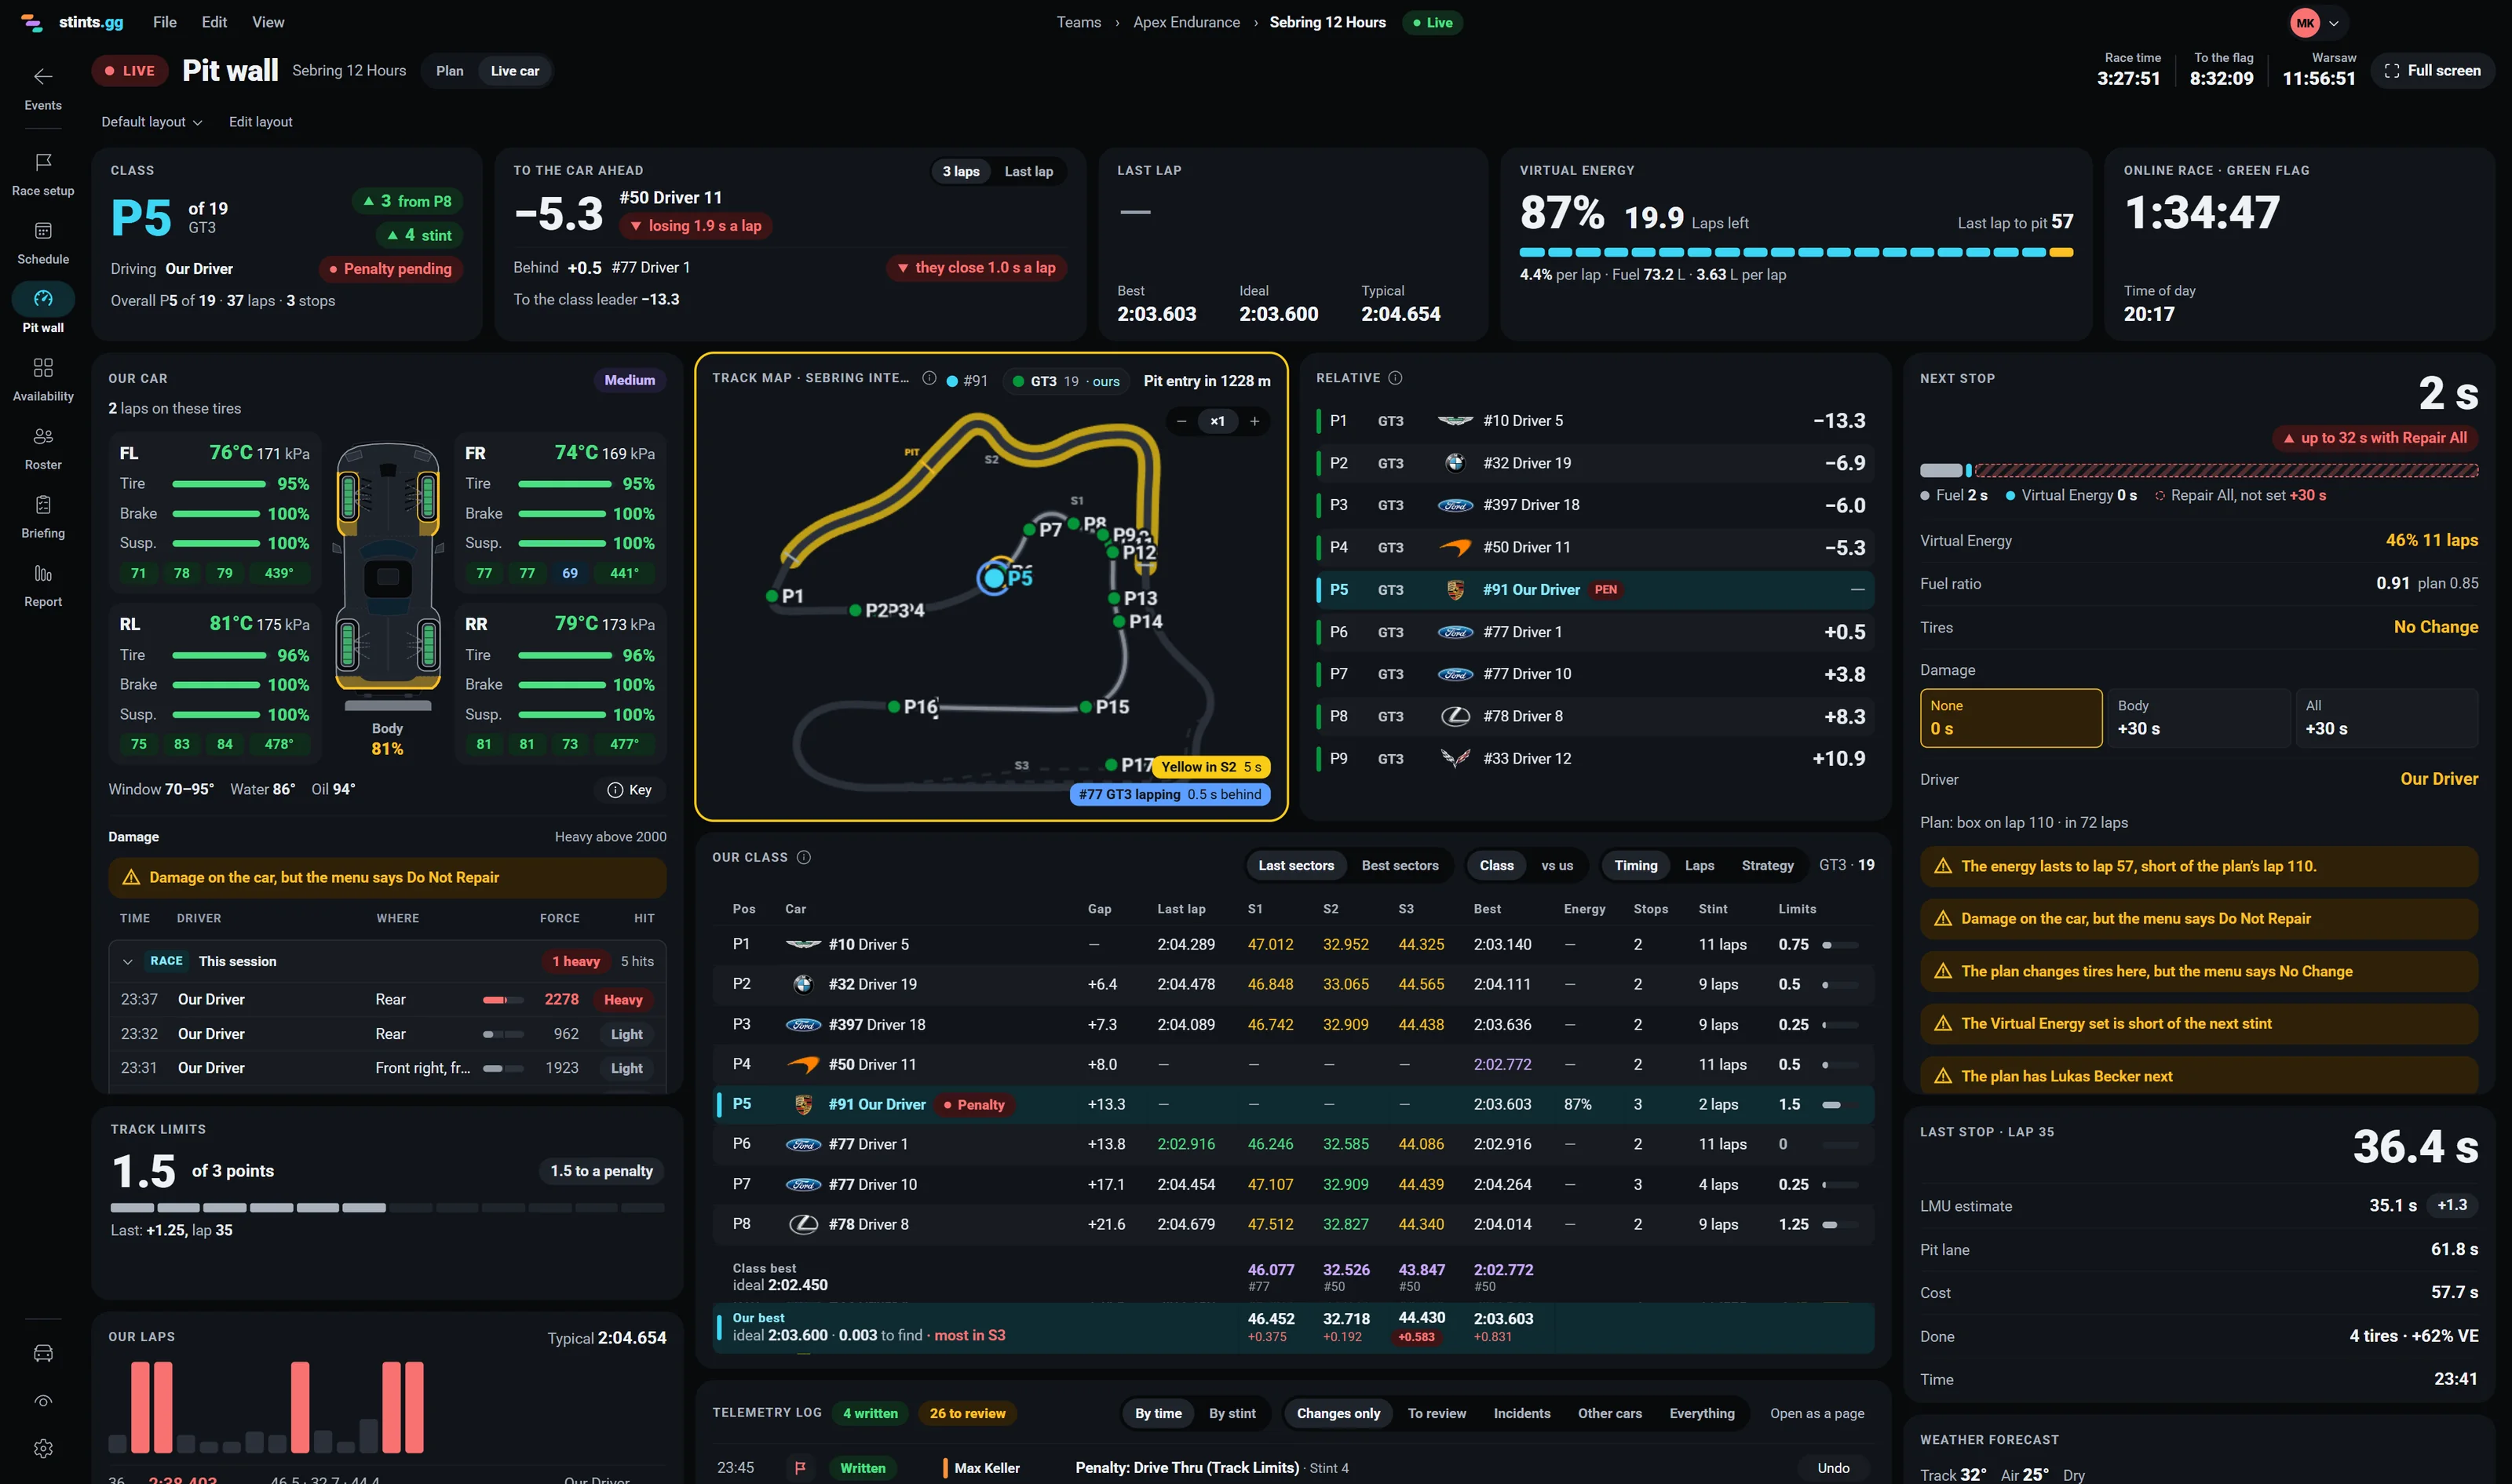Image resolution: width=2512 pixels, height=1484 pixels.
Task: Open telemetry log as a page
Action: click(x=1816, y=1413)
